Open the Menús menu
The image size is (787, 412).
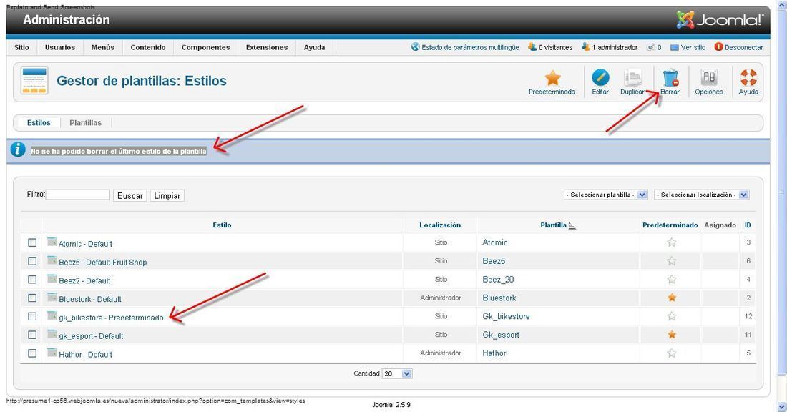[x=103, y=47]
